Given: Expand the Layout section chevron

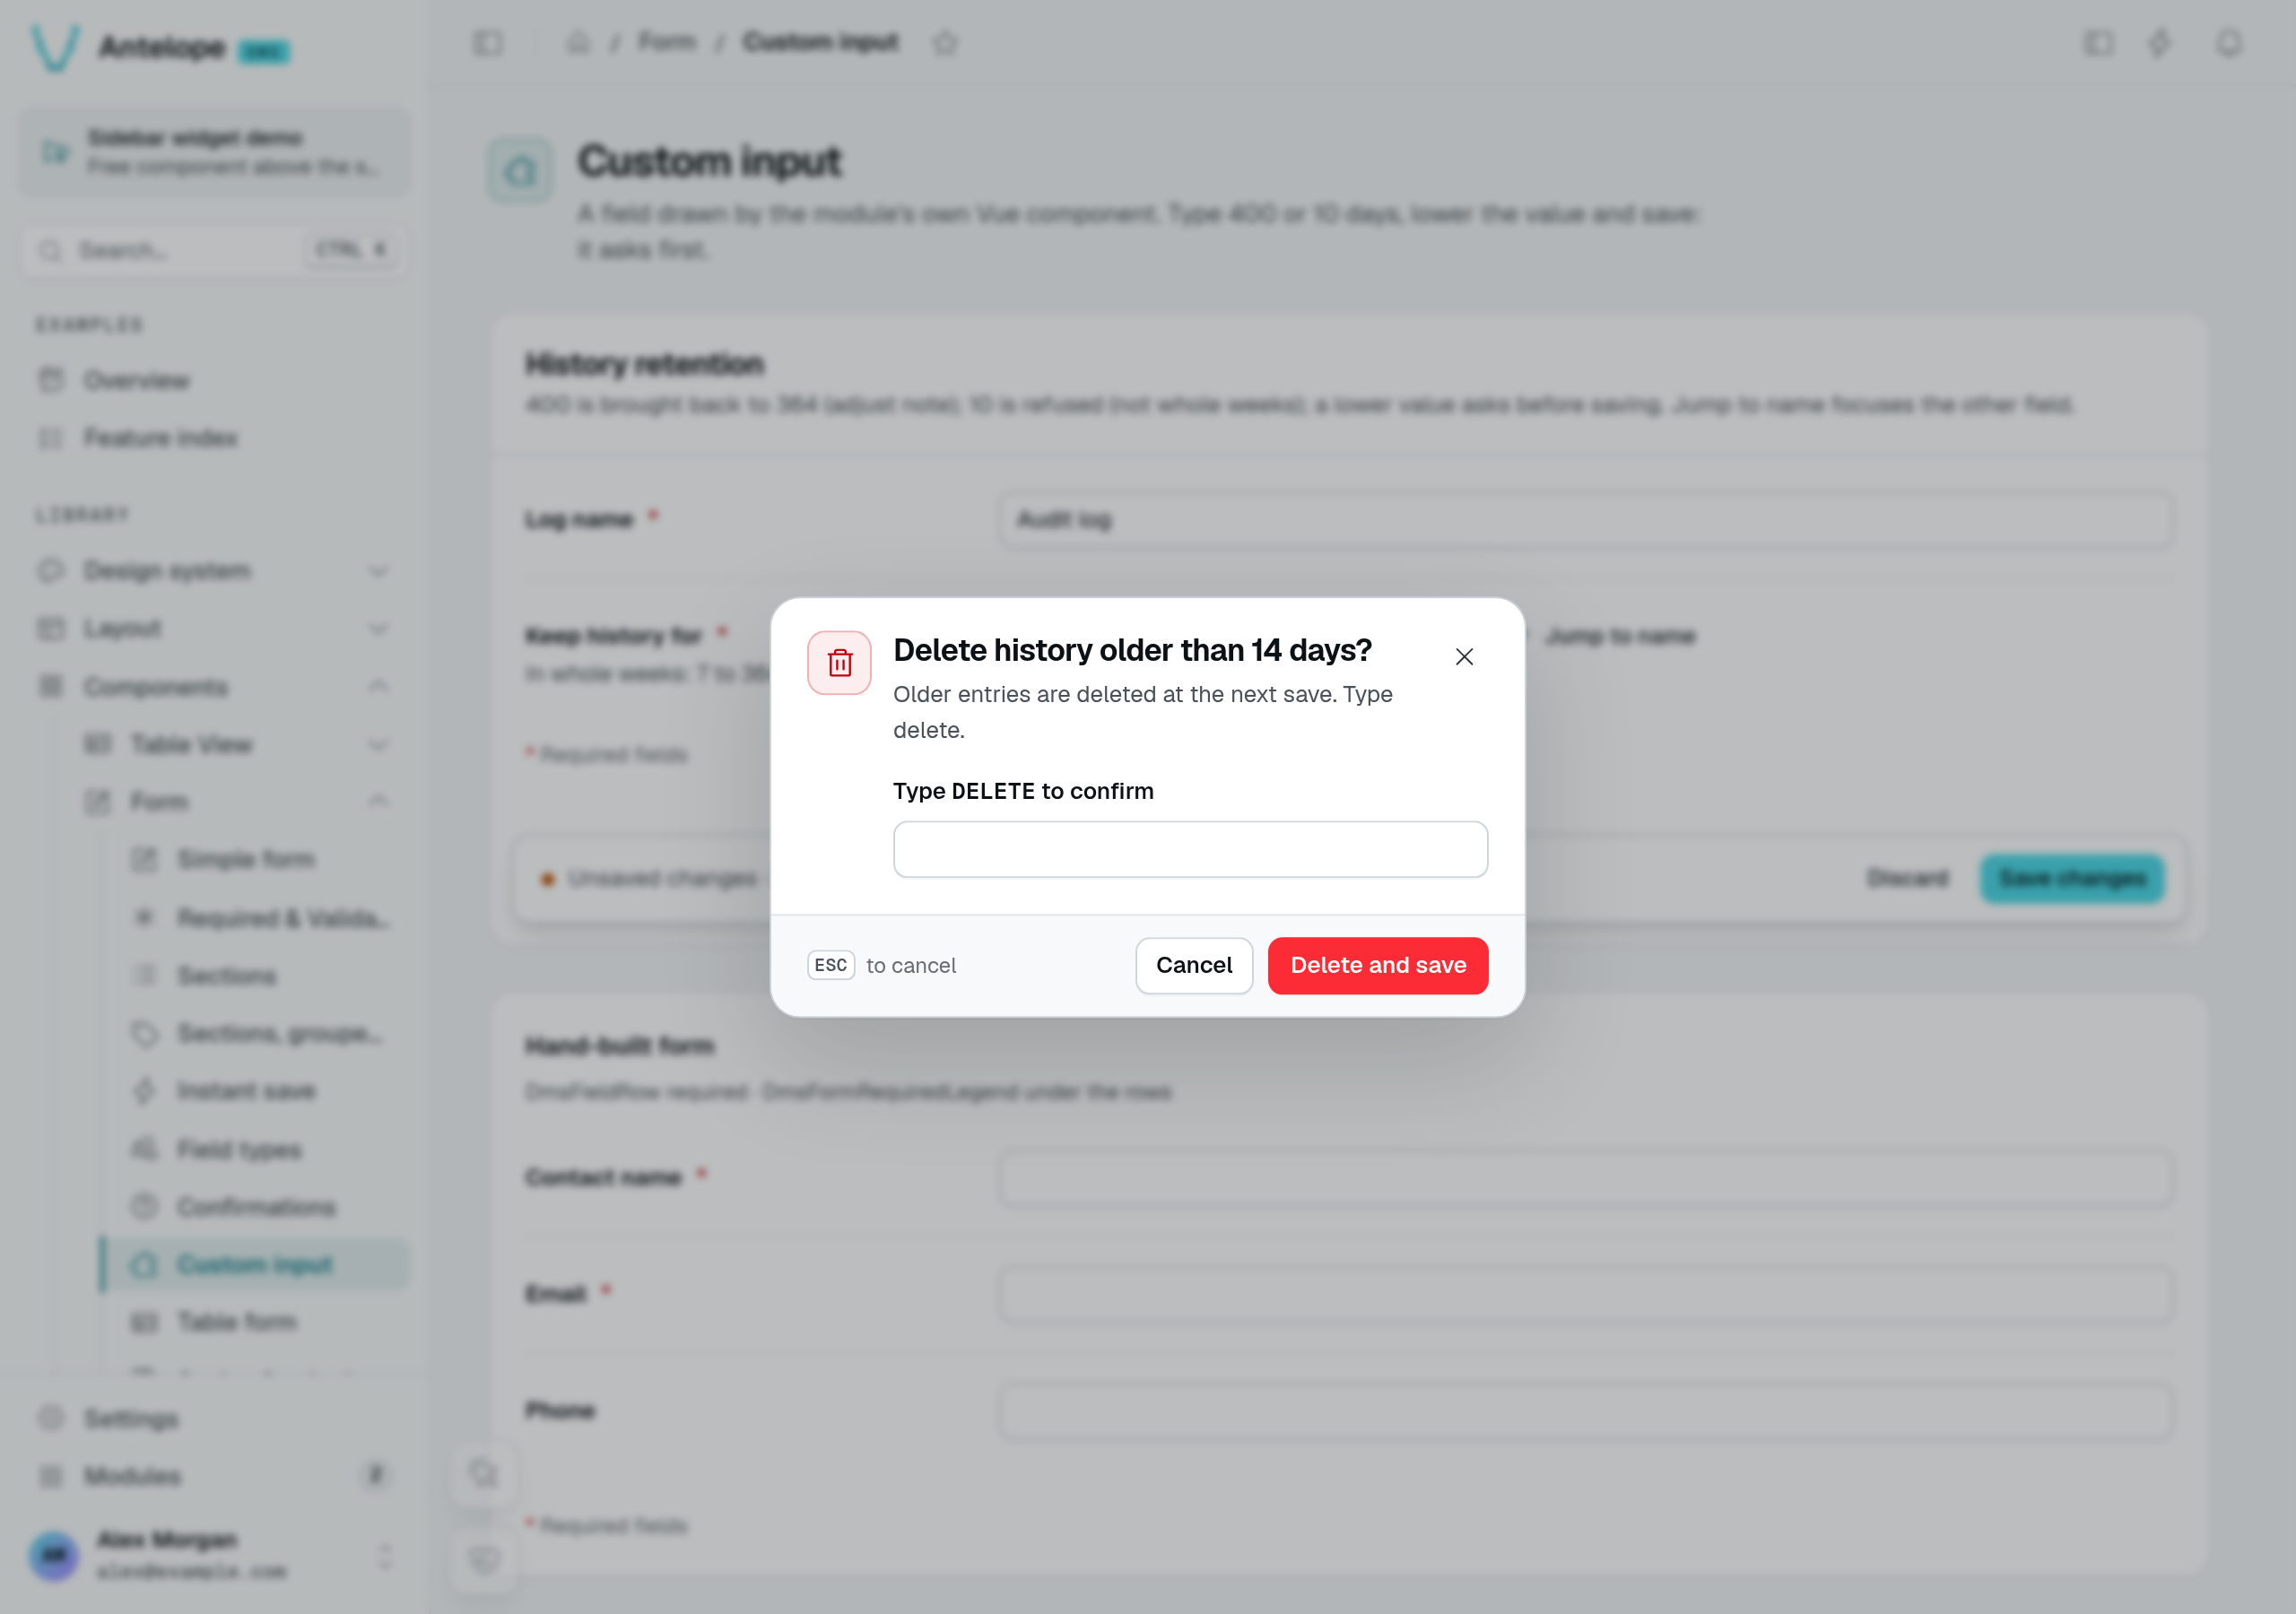Looking at the screenshot, I should pyautogui.click(x=378, y=629).
